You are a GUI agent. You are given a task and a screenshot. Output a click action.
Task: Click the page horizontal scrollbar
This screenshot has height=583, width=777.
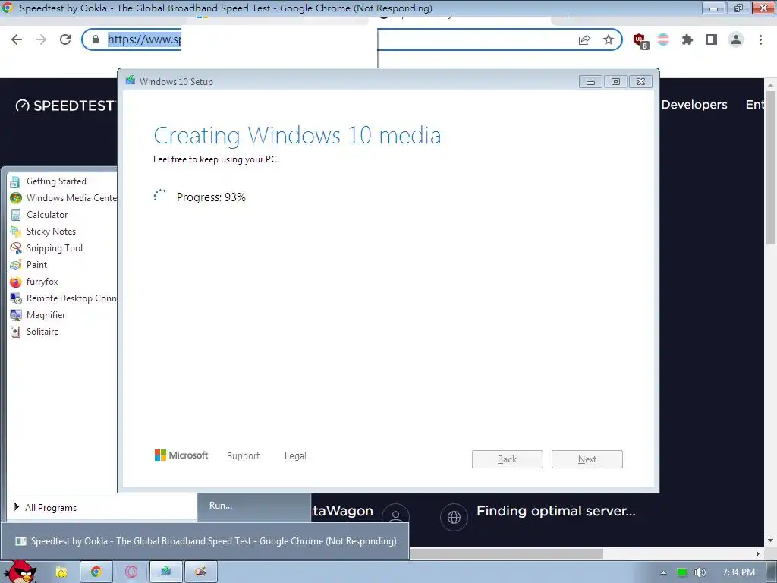[505, 553]
